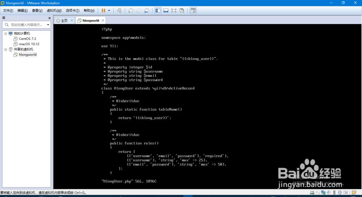Screen dimensions: 362x197
Task: Collapse the 我的计算机 tree node
Action: 5,34
